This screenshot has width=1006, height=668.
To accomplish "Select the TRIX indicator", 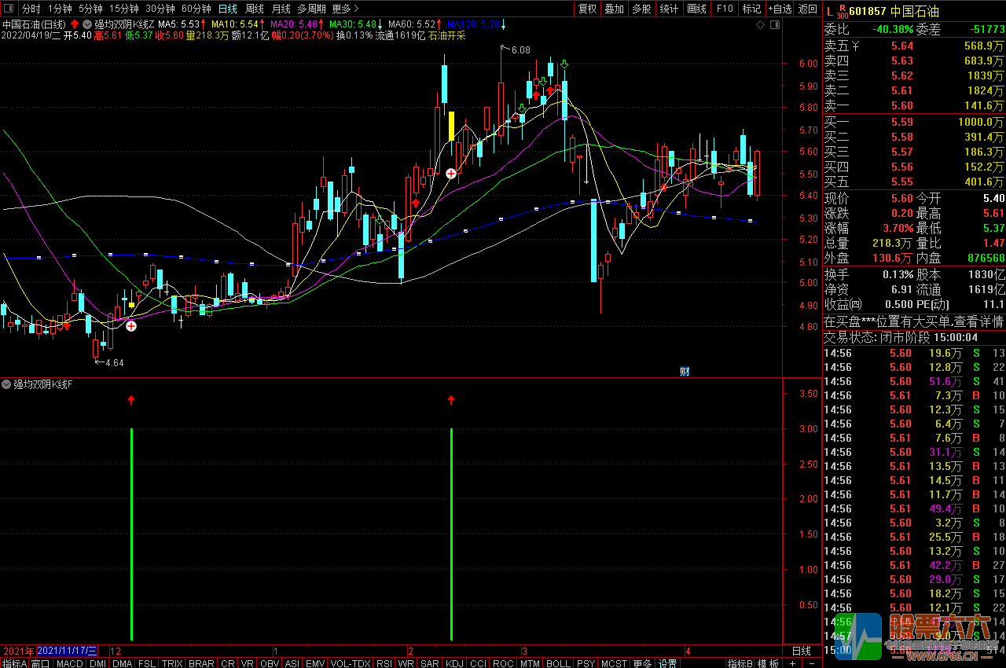I will [172, 663].
